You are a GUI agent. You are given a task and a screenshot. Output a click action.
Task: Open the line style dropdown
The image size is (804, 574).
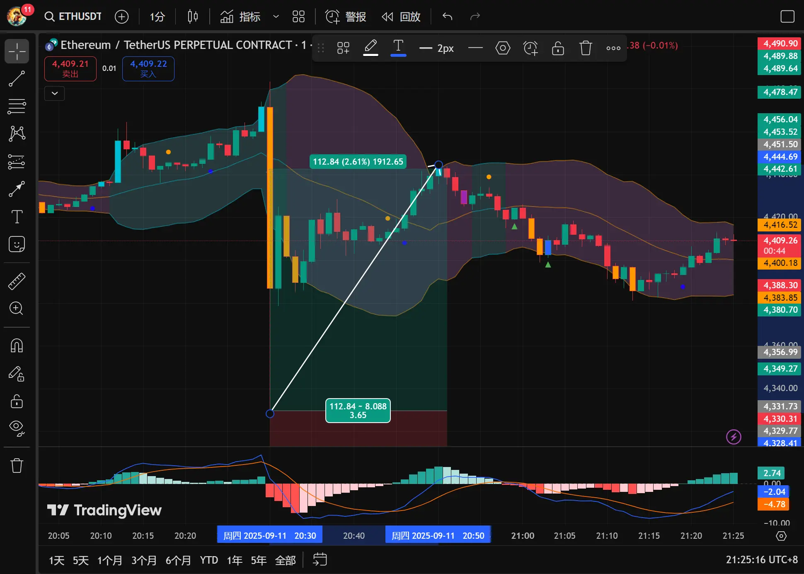coord(475,48)
